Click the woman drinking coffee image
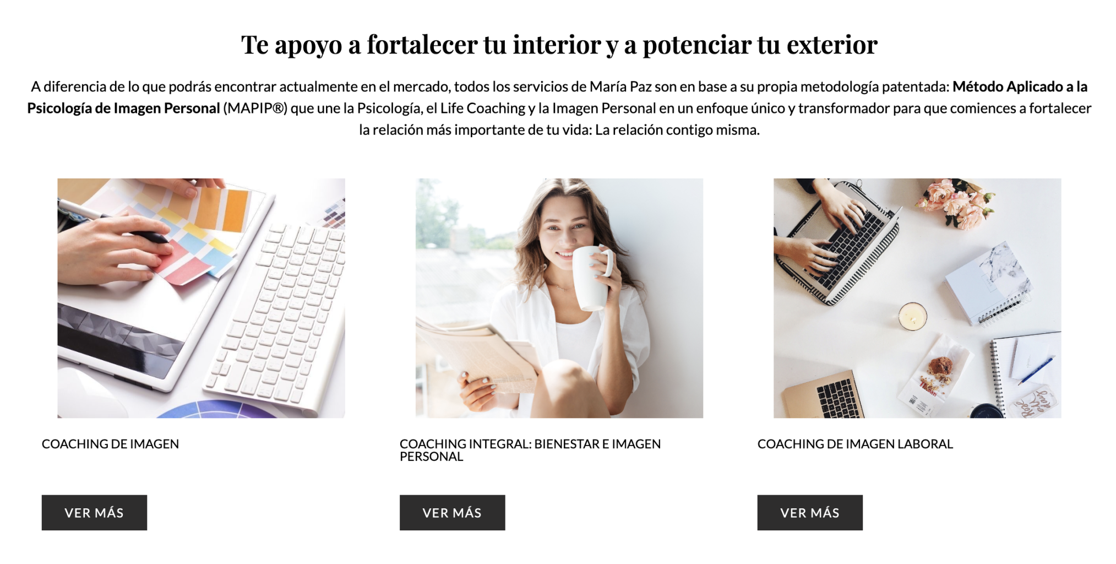Image resolution: width=1116 pixels, height=564 pixels. tap(559, 298)
